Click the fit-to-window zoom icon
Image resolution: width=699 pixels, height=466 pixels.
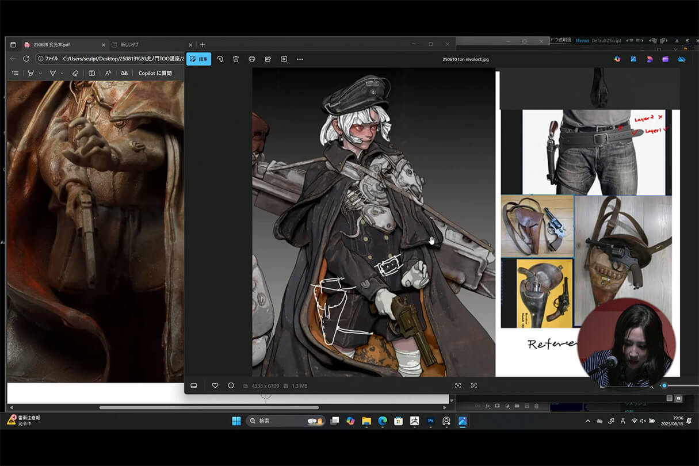coord(458,385)
